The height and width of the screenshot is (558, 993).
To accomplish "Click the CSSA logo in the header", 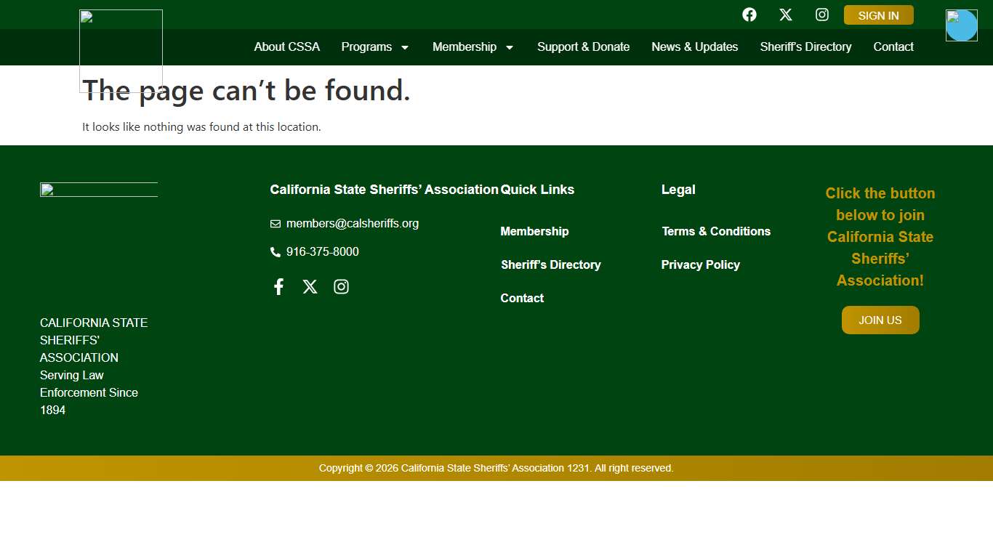I will pyautogui.click(x=121, y=51).
